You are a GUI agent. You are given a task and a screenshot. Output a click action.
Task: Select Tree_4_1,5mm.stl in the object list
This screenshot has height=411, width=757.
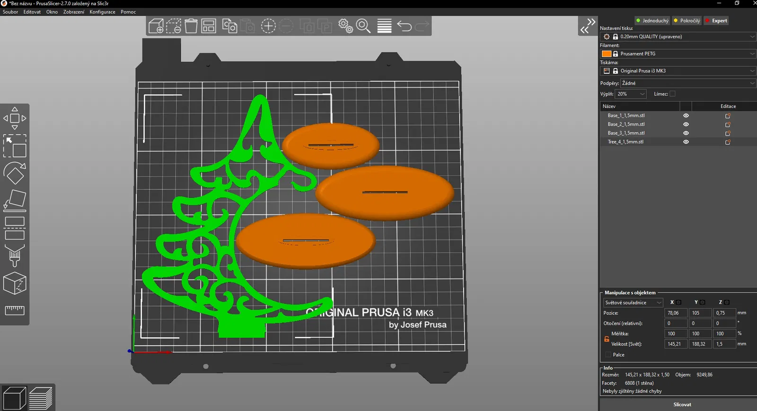point(625,142)
